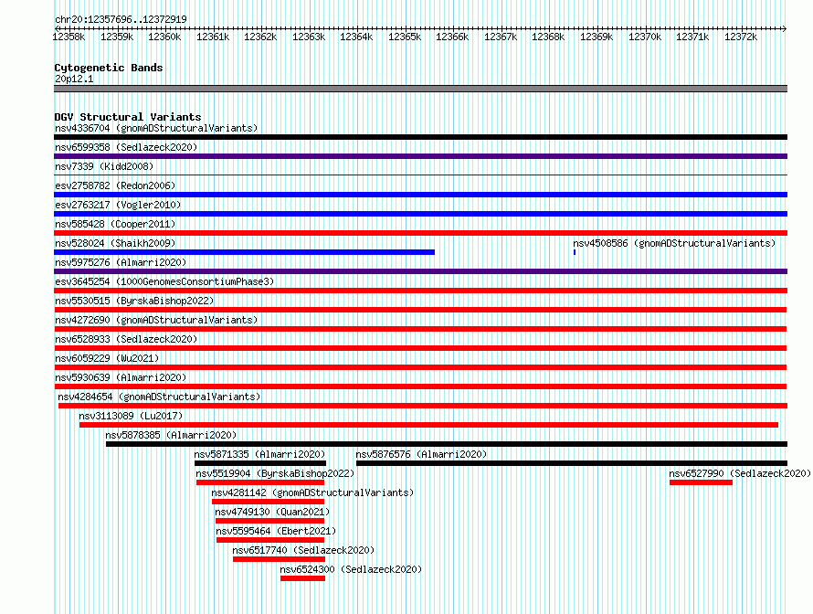Open nsv5930639 (Almarri2020) label
The width and height of the screenshot is (813, 614).
(121, 377)
